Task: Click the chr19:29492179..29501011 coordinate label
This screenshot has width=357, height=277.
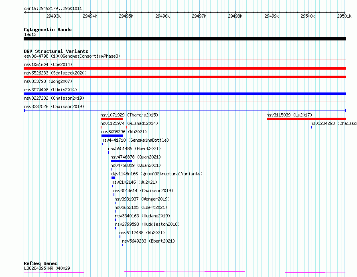Action: click(53, 9)
